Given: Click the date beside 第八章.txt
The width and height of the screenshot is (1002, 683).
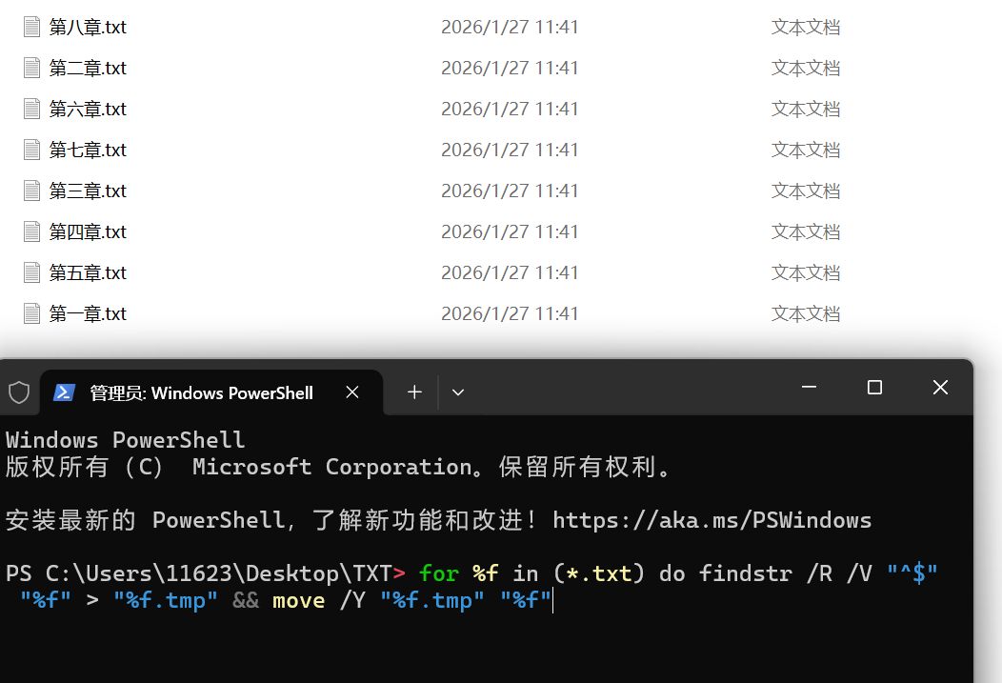Looking at the screenshot, I should [x=510, y=27].
